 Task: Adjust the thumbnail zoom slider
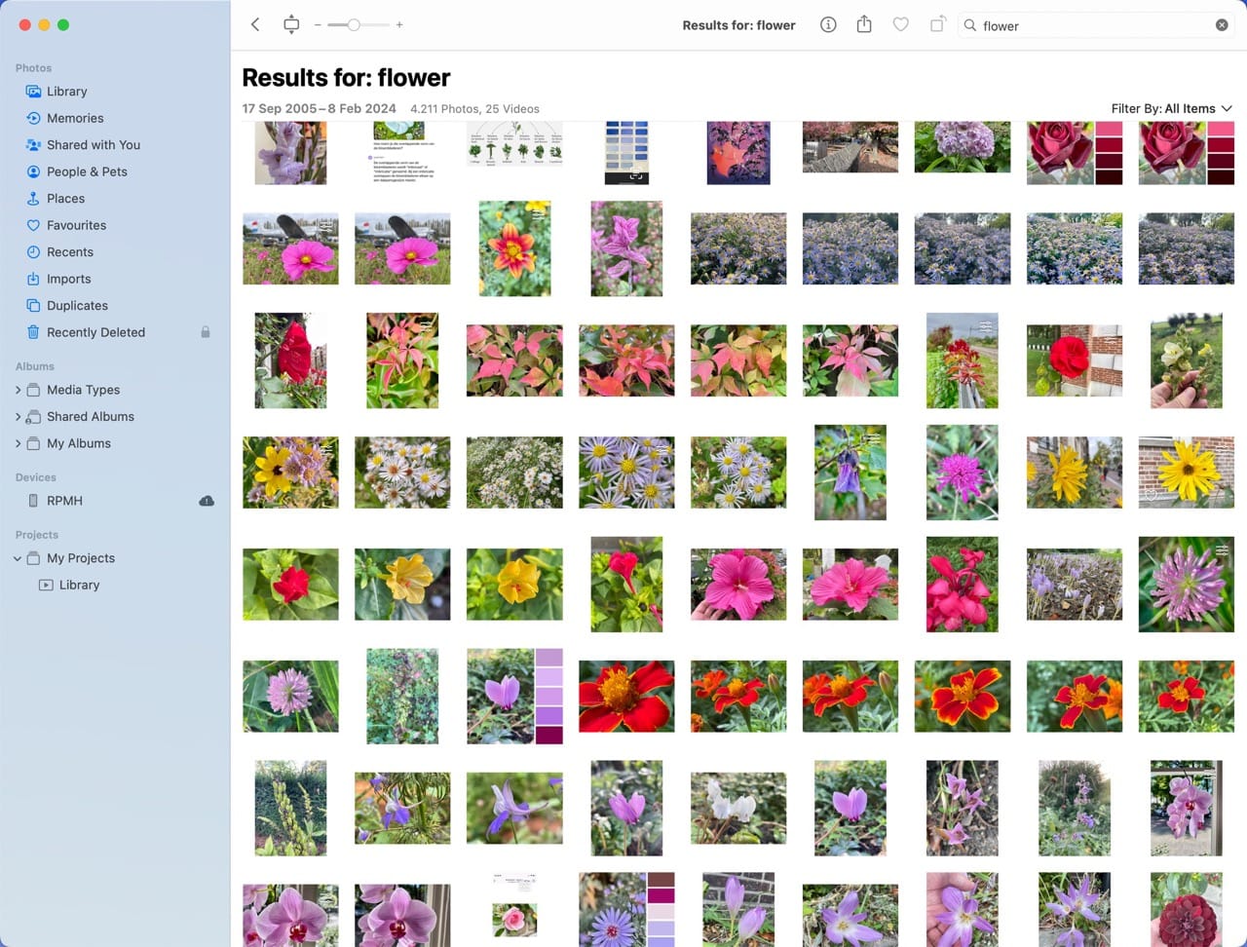(354, 24)
